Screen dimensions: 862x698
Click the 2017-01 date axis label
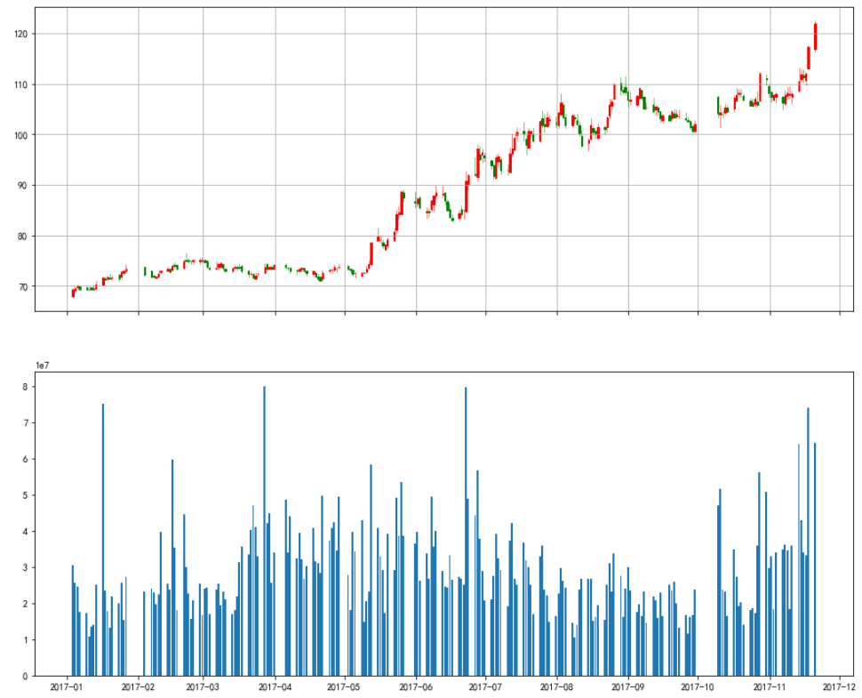[x=67, y=687]
